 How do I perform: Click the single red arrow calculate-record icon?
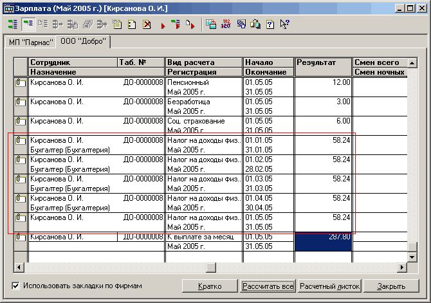point(163,26)
